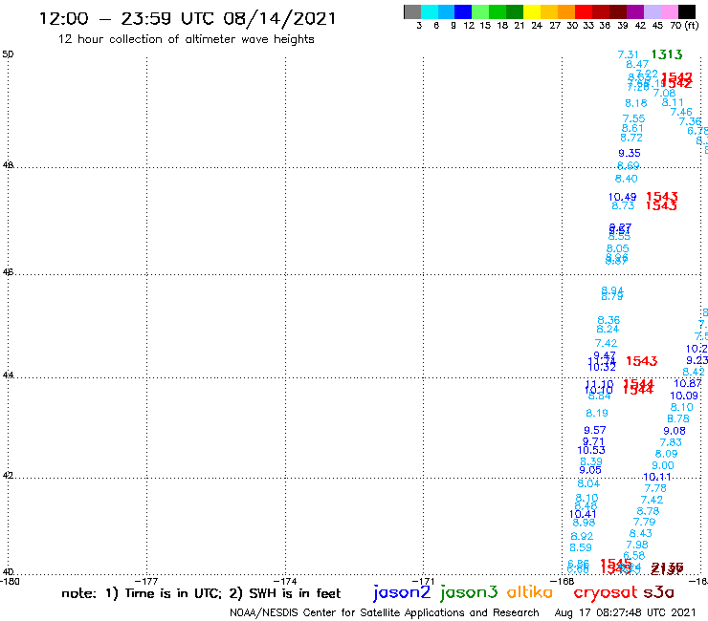The width and height of the screenshot is (708, 621).
Task: Click the '8.73' wave height reading
Action: click(x=623, y=206)
